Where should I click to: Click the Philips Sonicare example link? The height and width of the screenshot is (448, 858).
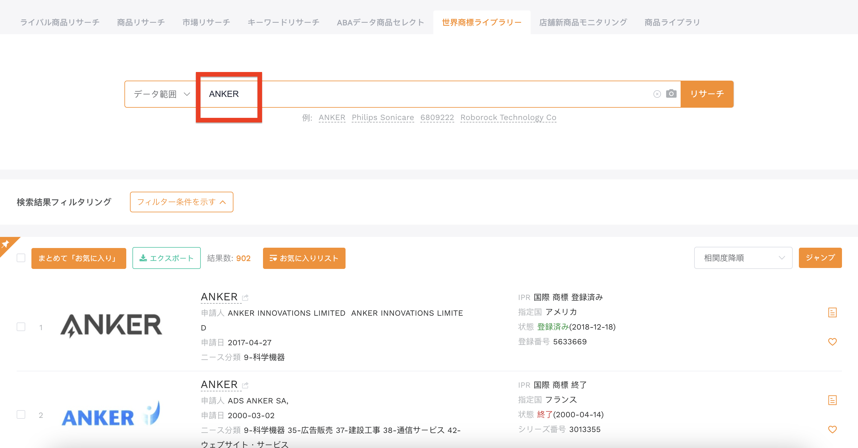pyautogui.click(x=383, y=118)
